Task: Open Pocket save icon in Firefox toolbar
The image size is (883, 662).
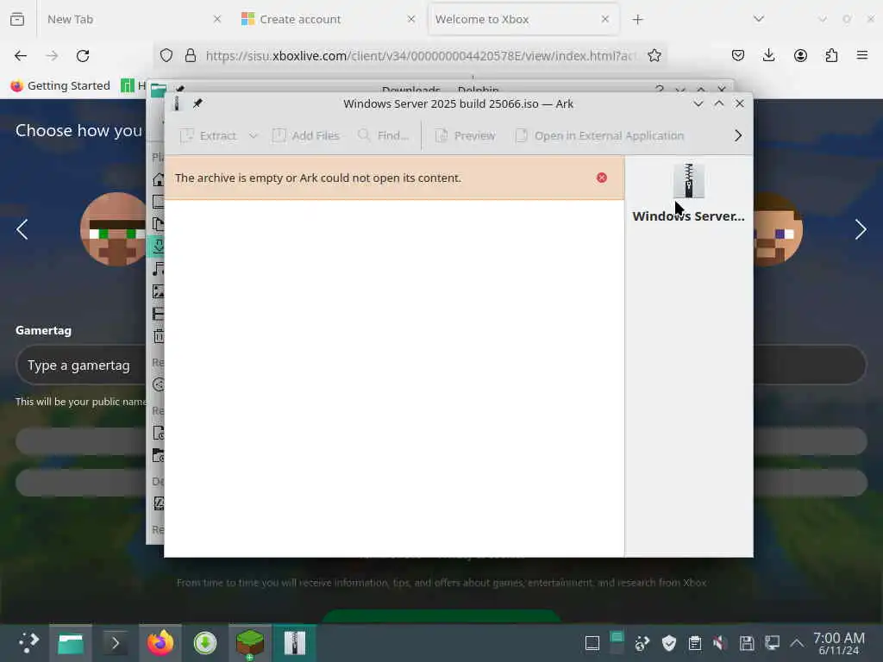Action: coord(738,56)
